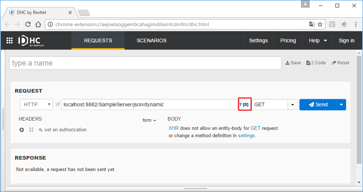
Task: Click the GET link in body notice
Action: tap(255, 128)
